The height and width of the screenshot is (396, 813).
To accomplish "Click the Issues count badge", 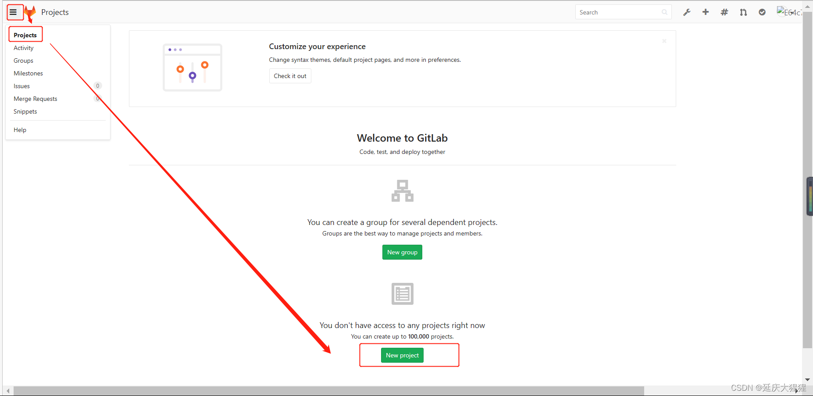I will coord(98,86).
